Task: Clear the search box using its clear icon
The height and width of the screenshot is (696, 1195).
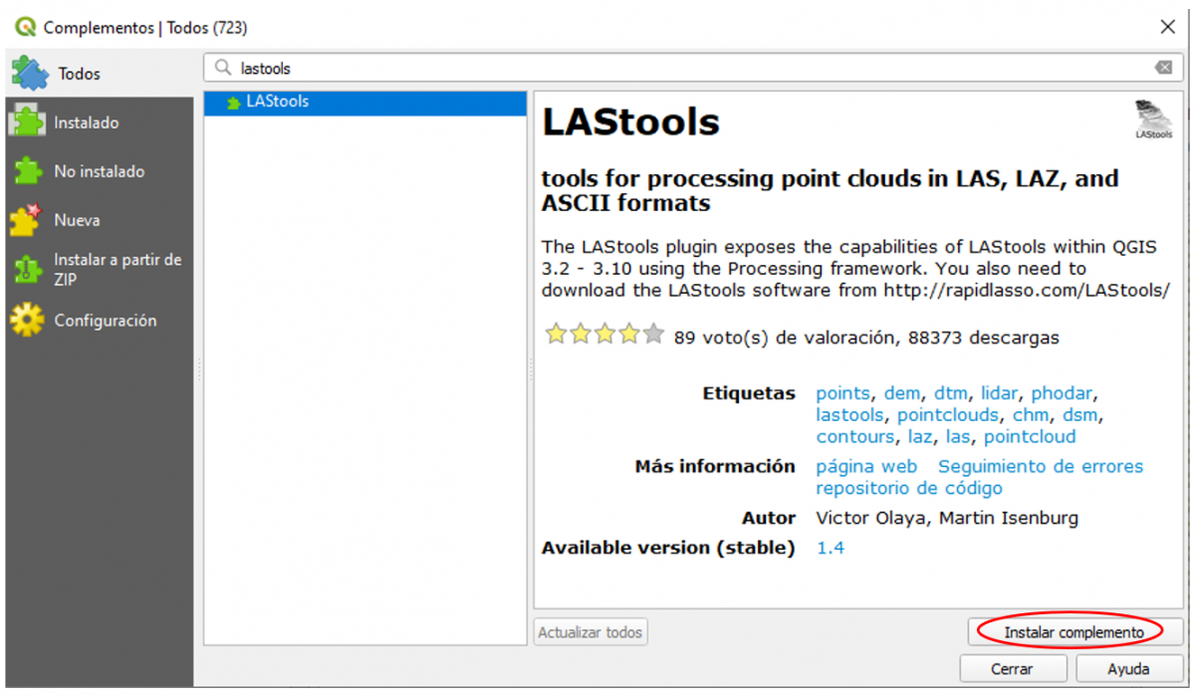Action: click(1163, 67)
